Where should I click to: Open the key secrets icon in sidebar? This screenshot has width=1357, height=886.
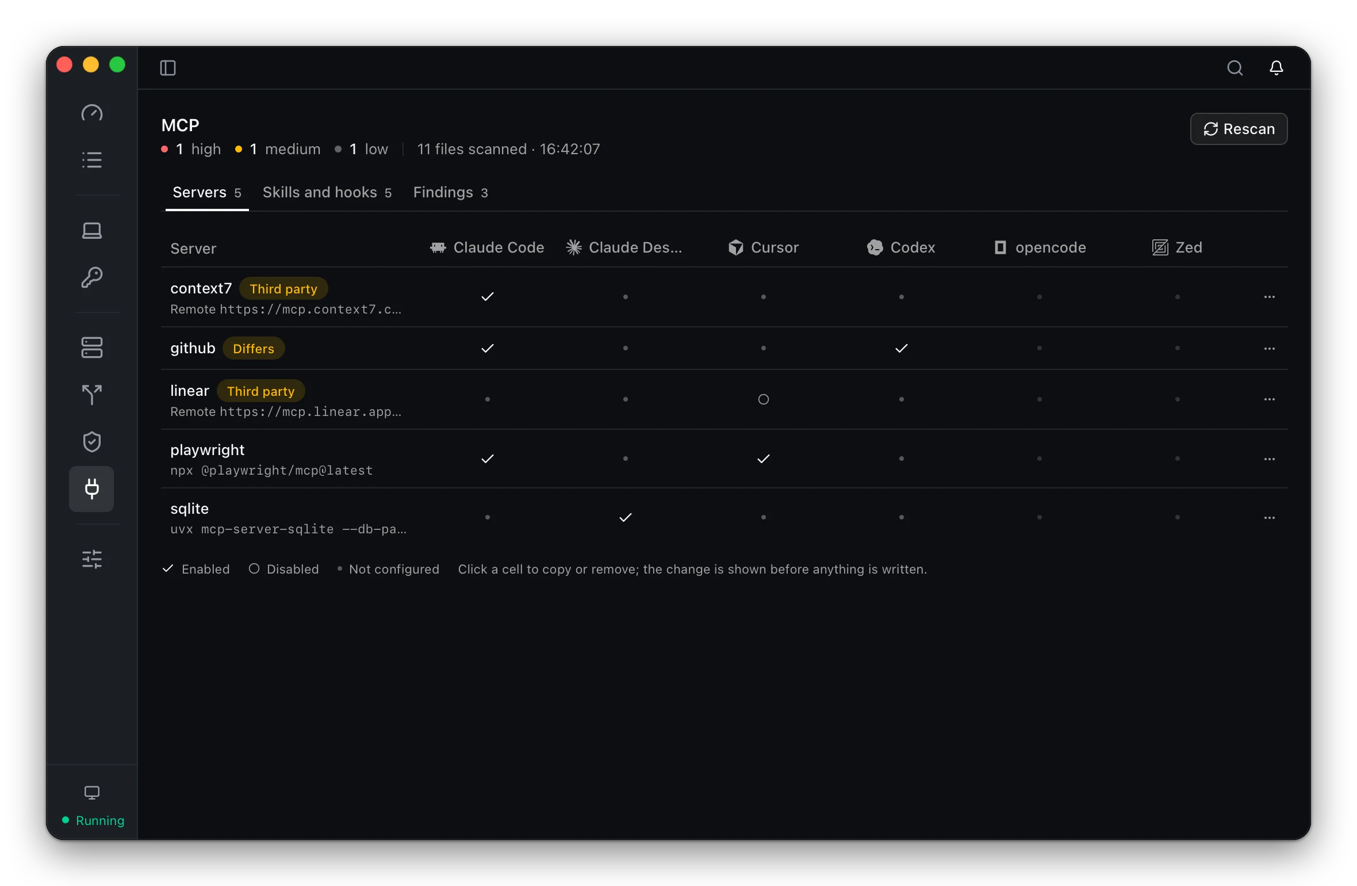click(92, 277)
